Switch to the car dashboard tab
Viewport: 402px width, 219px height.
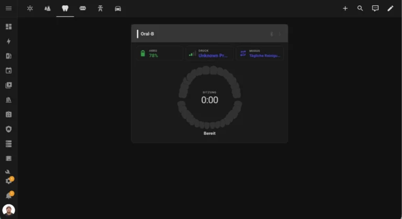pos(118,8)
